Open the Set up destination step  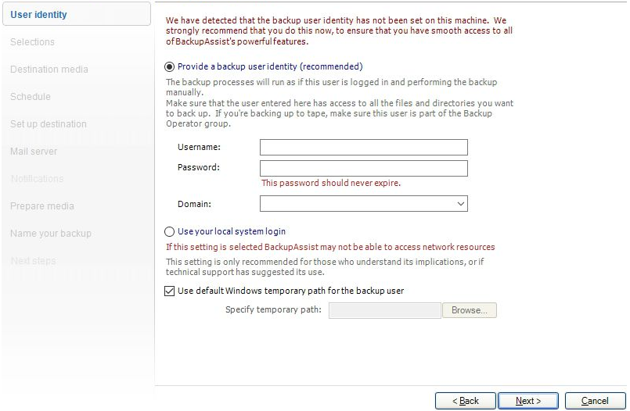click(49, 124)
